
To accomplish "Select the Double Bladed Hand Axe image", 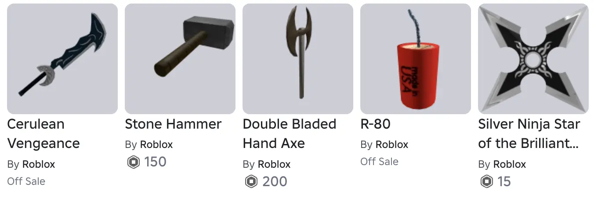I will point(298,59).
